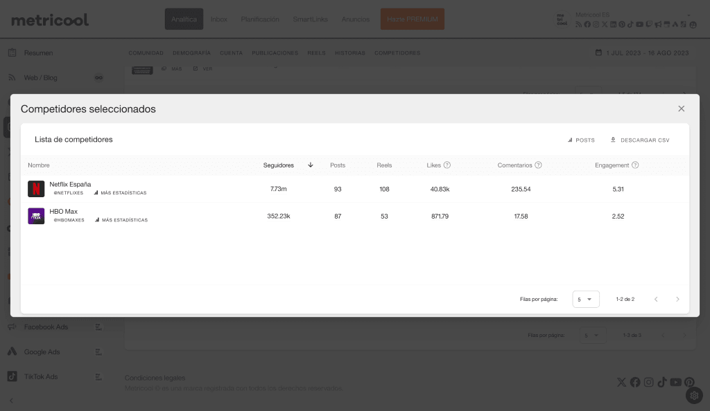The height and width of the screenshot is (411, 710).
Task: Close the Competidores seleccionados dialog
Action: click(681, 109)
